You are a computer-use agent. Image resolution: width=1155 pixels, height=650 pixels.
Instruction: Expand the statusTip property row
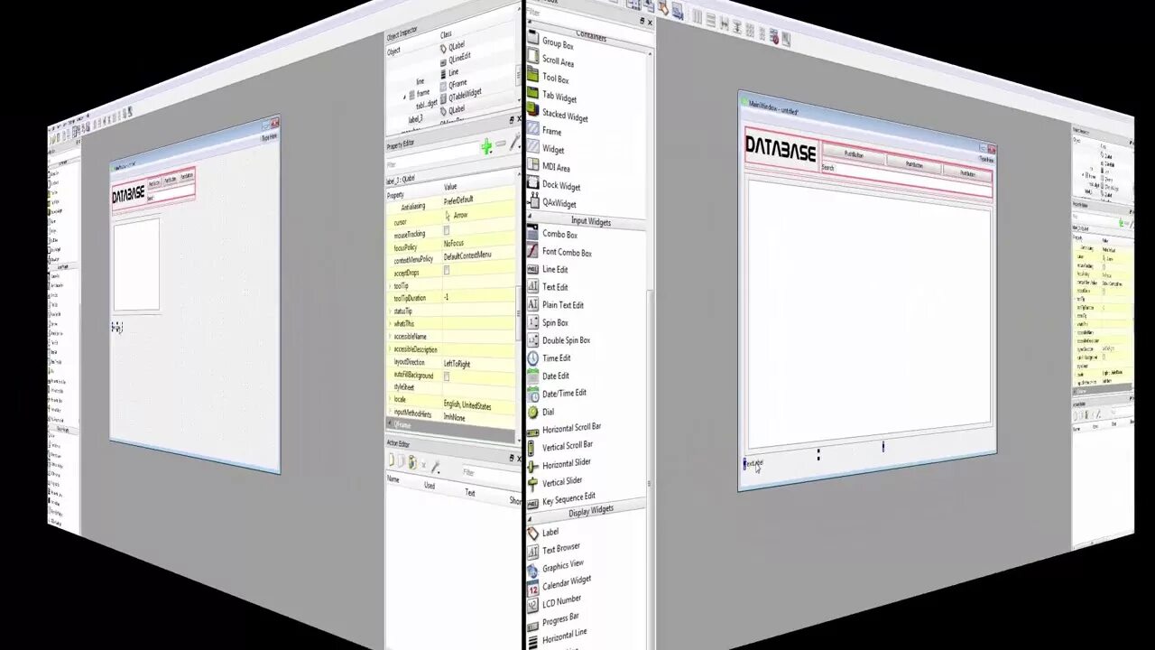[390, 311]
